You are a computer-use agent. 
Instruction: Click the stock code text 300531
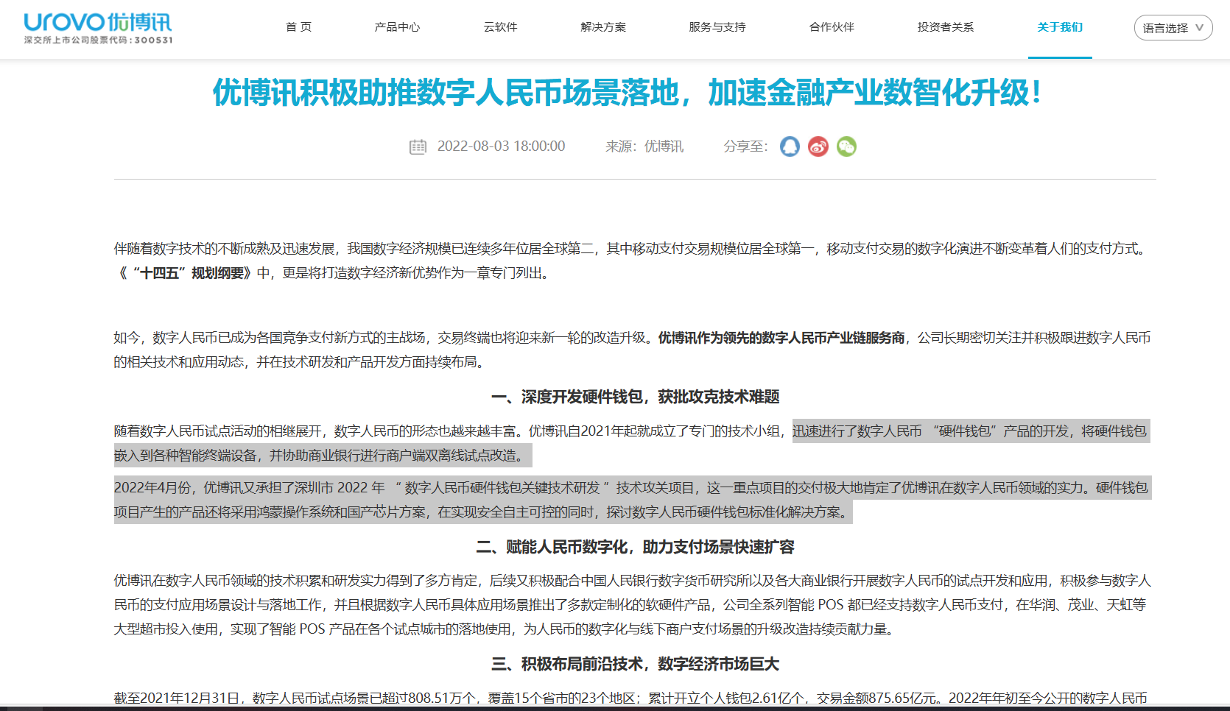tap(153, 40)
